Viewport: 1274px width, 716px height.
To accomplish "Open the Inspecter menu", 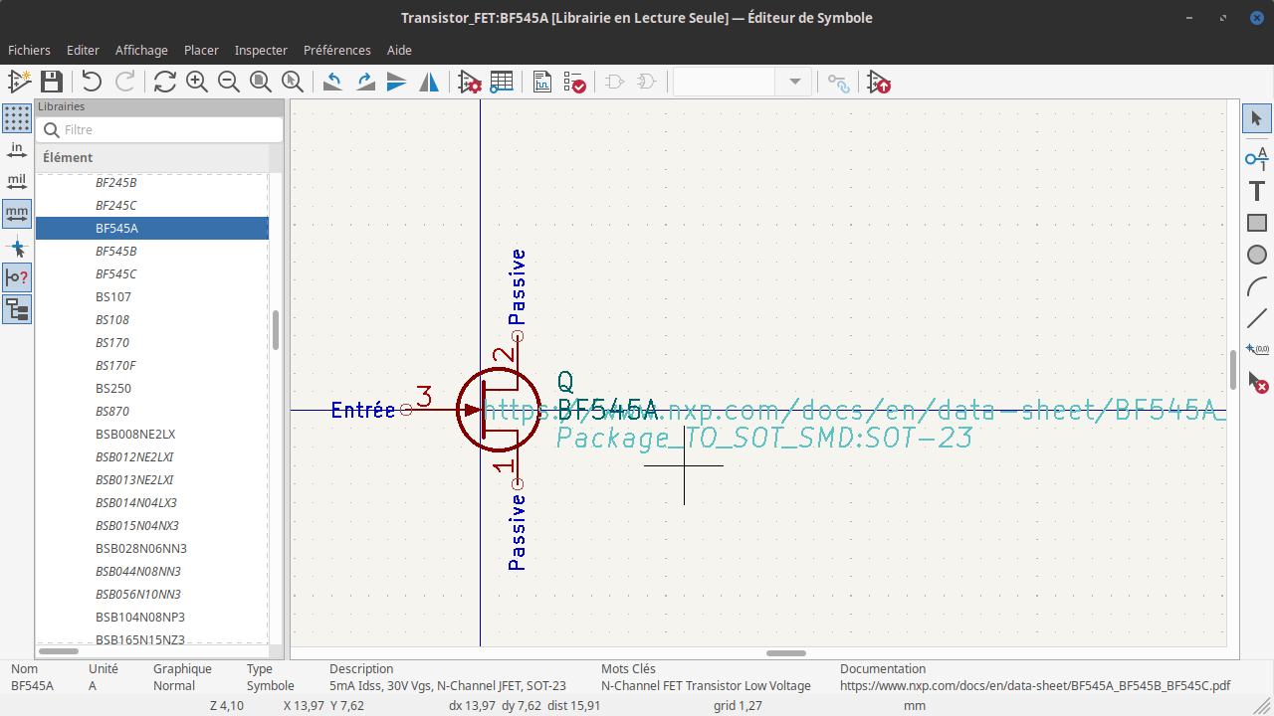I will point(261,50).
